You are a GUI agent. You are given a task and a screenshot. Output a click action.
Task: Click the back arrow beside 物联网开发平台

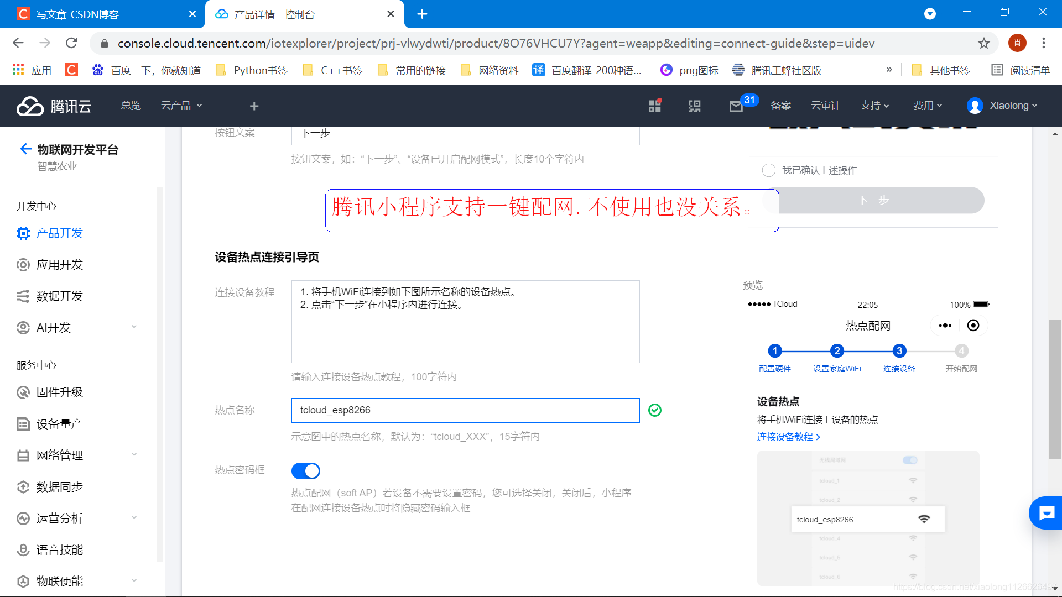(25, 149)
